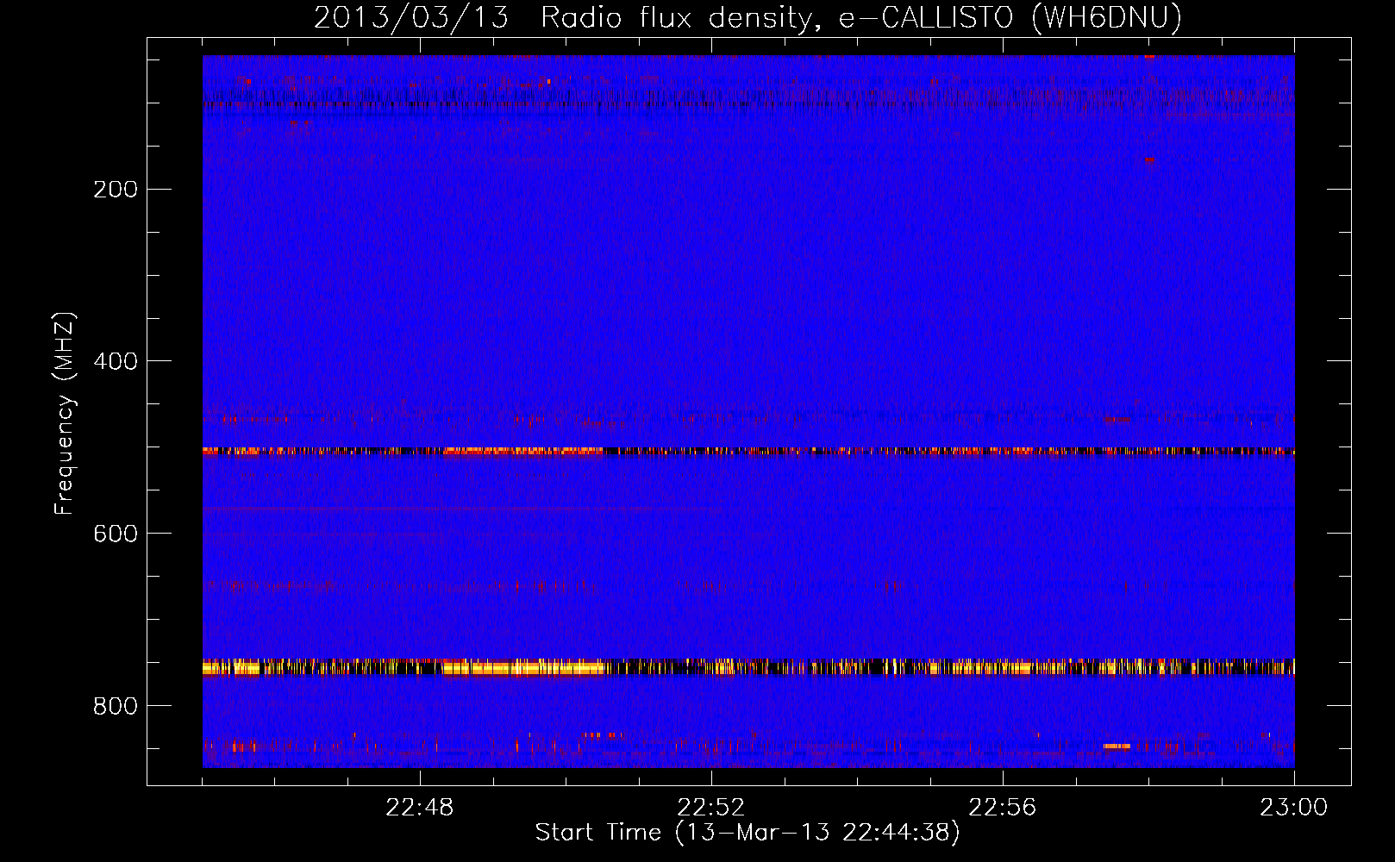
Task: Click the 22:52 time tick label
Action: click(x=711, y=808)
